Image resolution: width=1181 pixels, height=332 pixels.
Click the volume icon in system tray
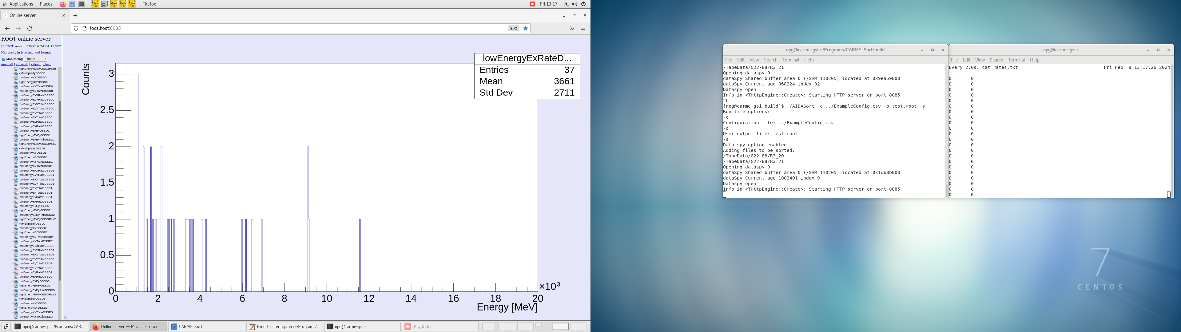coord(575,4)
